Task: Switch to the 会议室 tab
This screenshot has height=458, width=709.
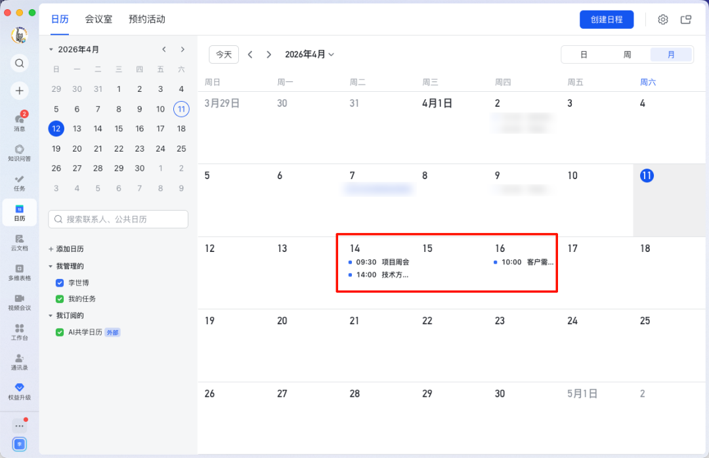Action: [x=98, y=20]
